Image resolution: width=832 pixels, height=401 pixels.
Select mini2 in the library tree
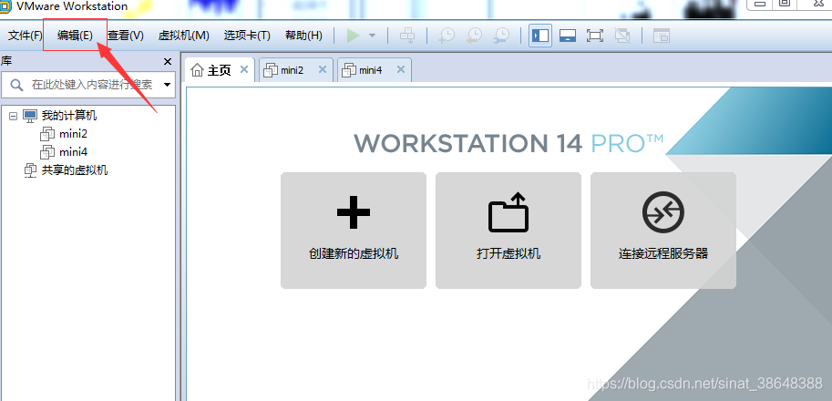tap(73, 134)
